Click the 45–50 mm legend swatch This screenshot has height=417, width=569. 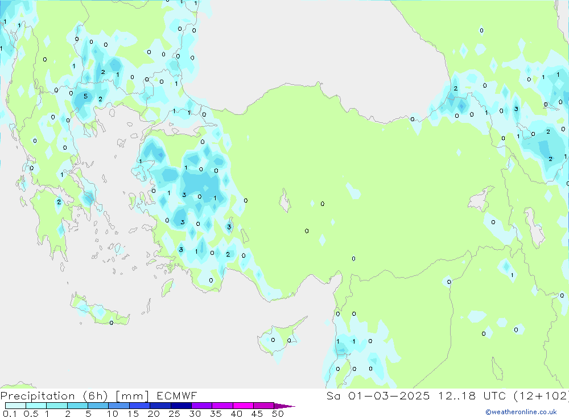click(x=264, y=406)
